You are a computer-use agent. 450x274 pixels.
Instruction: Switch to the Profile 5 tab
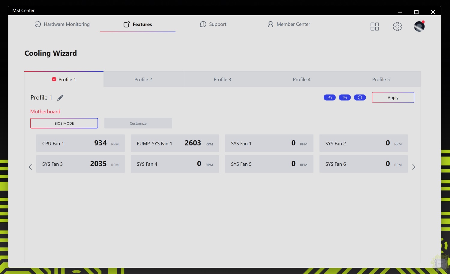coord(381,80)
